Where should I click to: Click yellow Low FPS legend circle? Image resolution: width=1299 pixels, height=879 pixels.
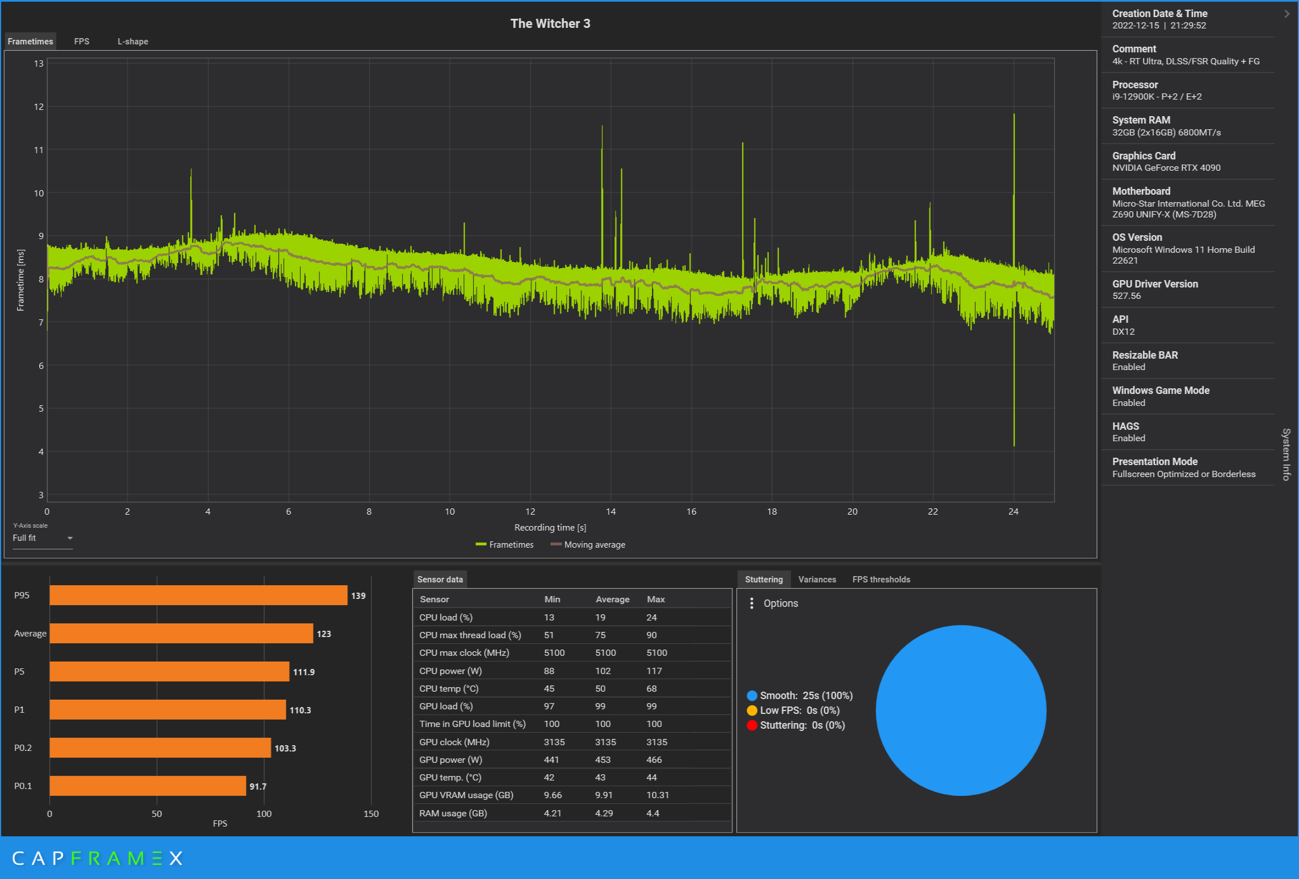pos(752,710)
